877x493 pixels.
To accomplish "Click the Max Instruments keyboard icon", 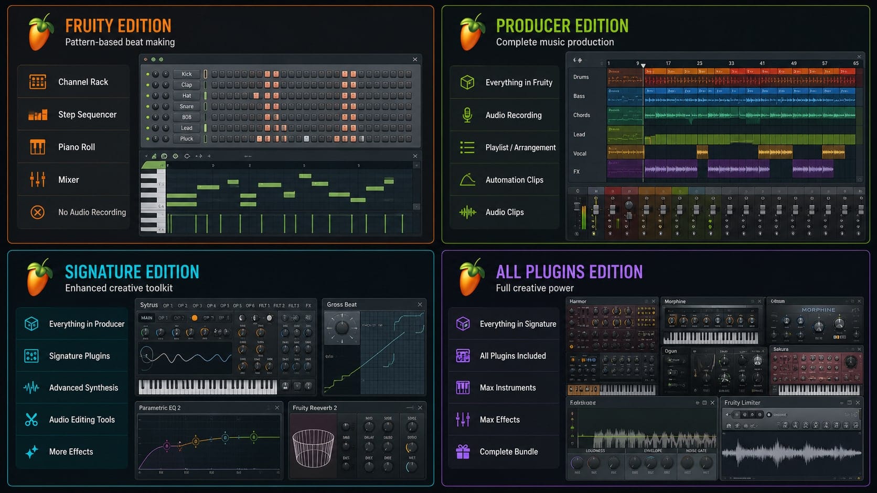I will [x=463, y=388].
